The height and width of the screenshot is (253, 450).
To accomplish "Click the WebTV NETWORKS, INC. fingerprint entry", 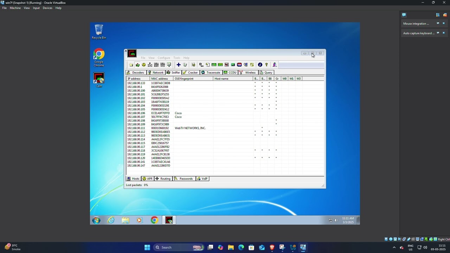I will [x=190, y=128].
